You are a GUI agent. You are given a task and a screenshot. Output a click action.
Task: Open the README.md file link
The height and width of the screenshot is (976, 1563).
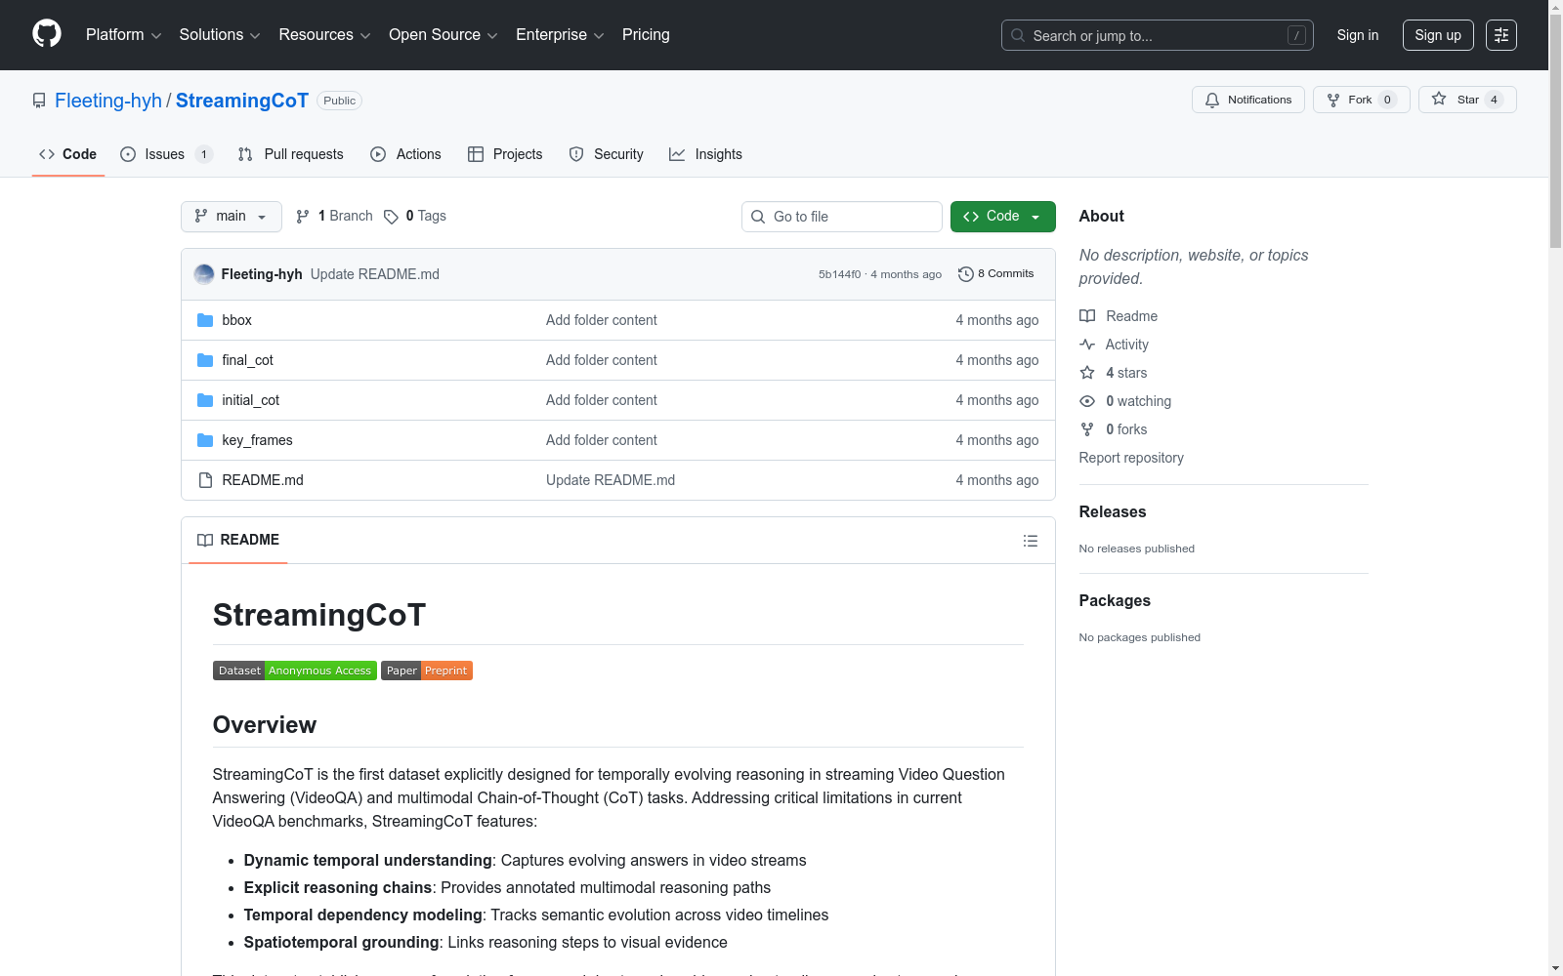(x=263, y=480)
